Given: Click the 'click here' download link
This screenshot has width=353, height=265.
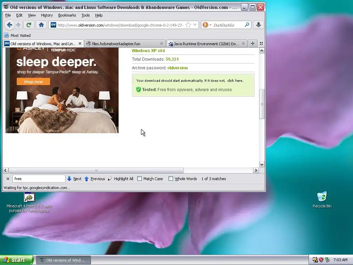Looking at the screenshot, I should click(235, 81).
